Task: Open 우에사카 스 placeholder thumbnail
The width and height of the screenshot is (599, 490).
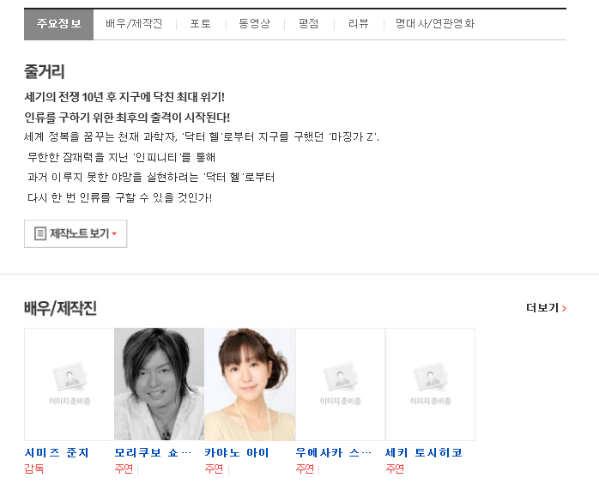Action: coord(340,384)
